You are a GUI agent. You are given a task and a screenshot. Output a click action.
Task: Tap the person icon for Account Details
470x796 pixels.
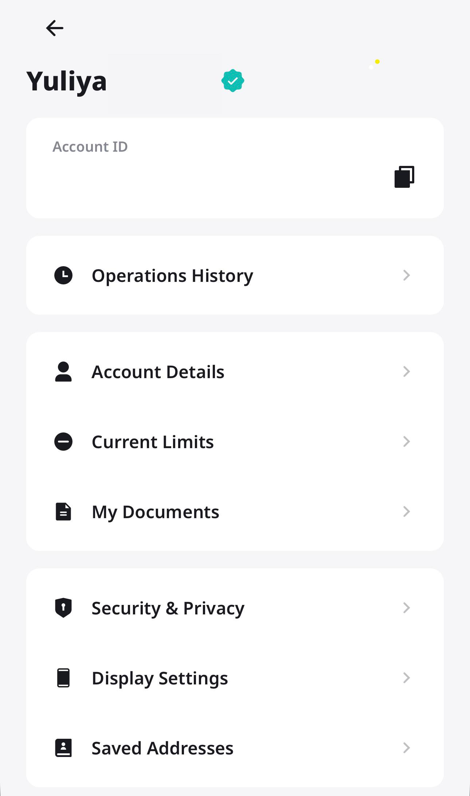[x=63, y=372]
